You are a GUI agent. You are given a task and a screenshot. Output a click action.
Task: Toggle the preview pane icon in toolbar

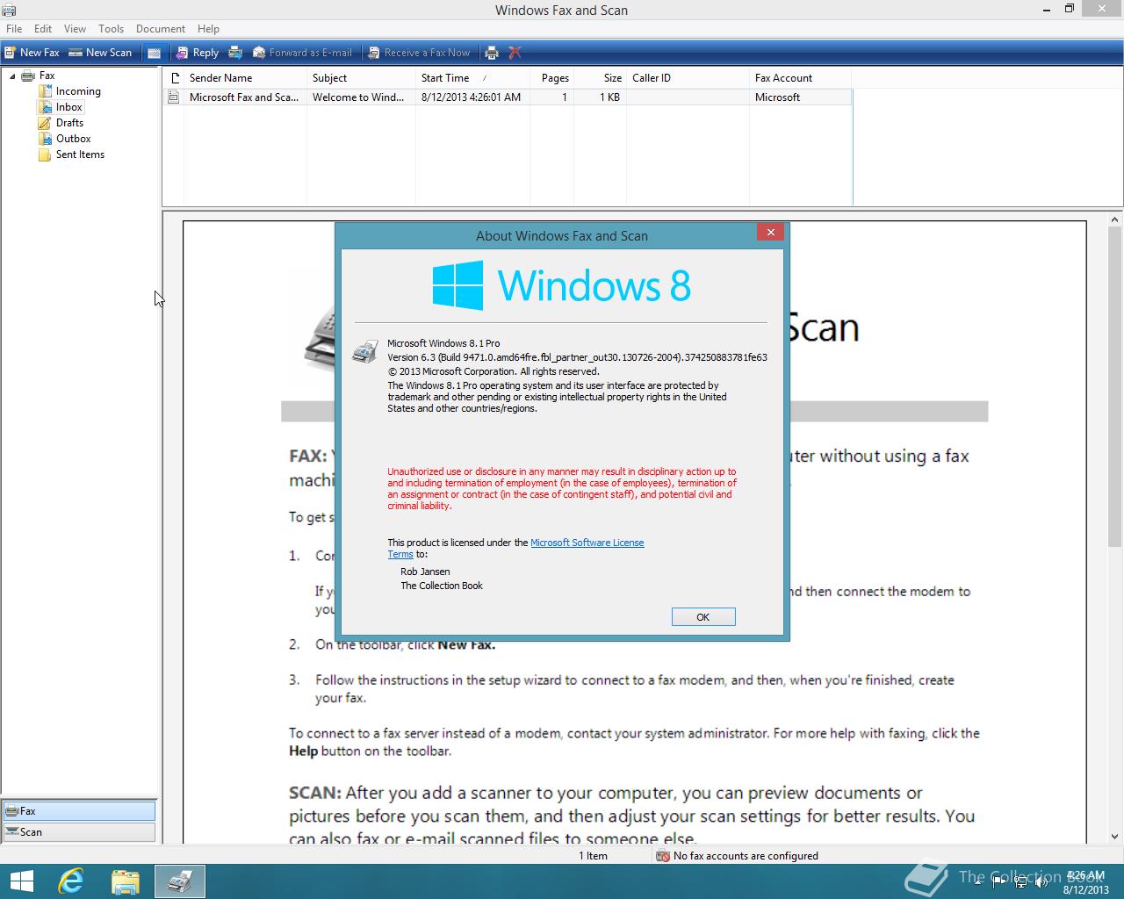[x=154, y=53]
